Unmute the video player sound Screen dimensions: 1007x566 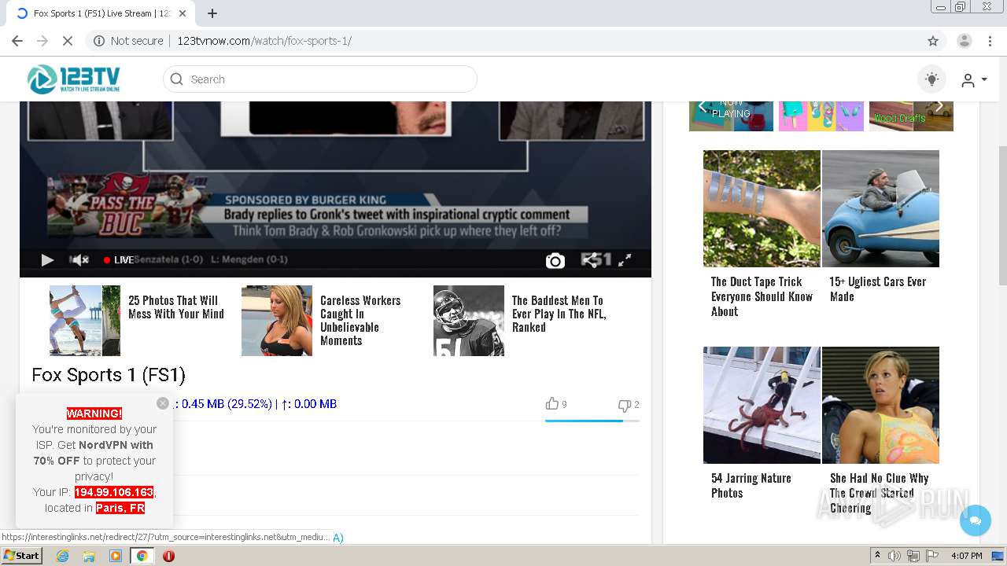tap(80, 260)
